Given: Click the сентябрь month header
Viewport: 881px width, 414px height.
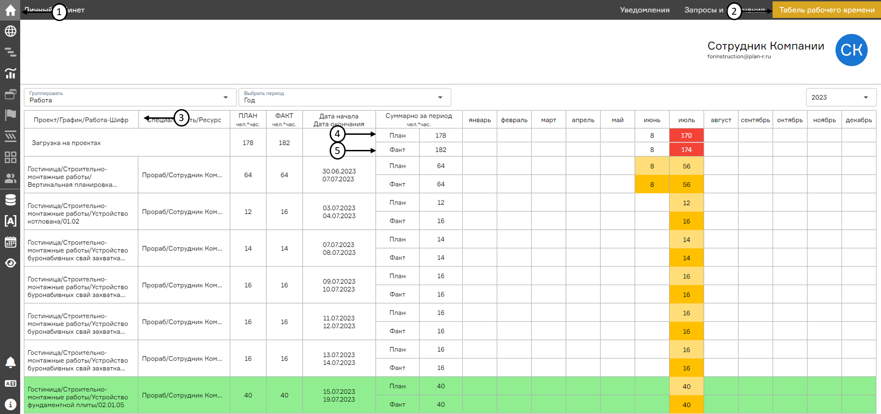Looking at the screenshot, I should [755, 120].
